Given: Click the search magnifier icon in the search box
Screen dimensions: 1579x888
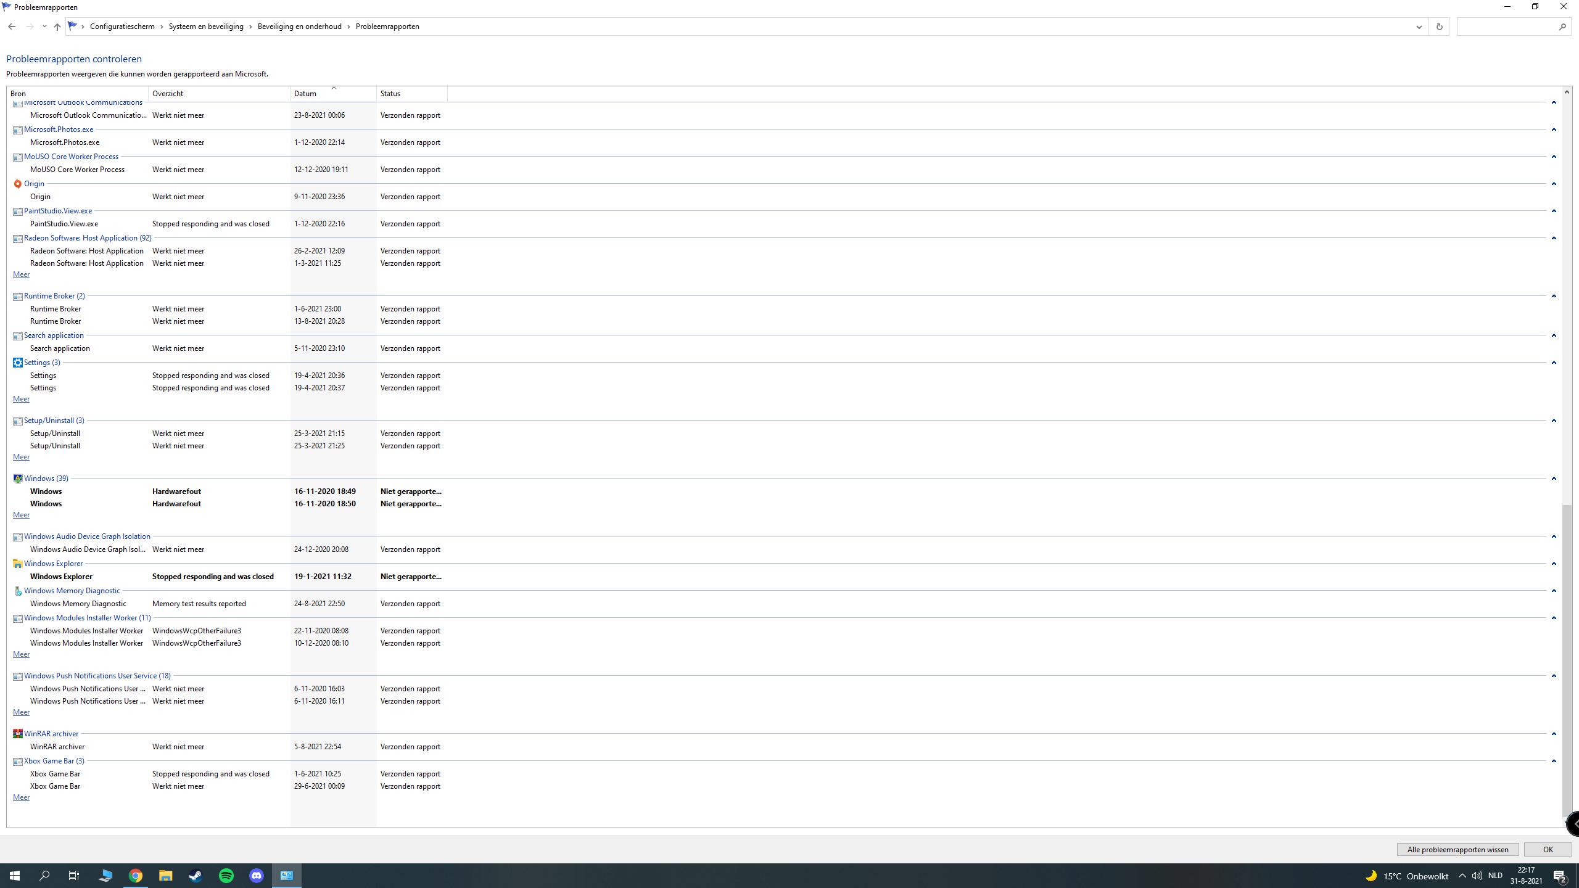Looking at the screenshot, I should coord(1562,27).
